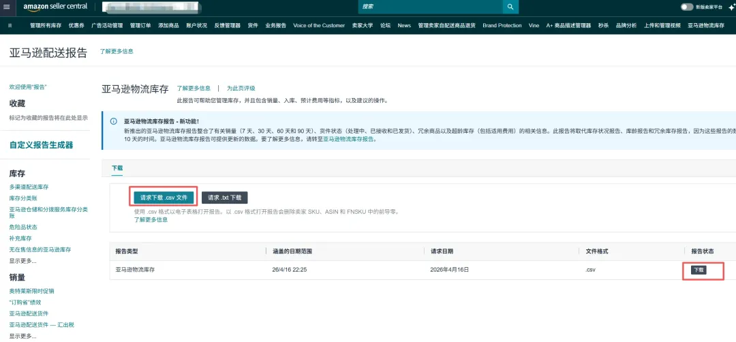Open 品牌分析 menu item
The height and width of the screenshot is (342, 736).
click(x=626, y=26)
